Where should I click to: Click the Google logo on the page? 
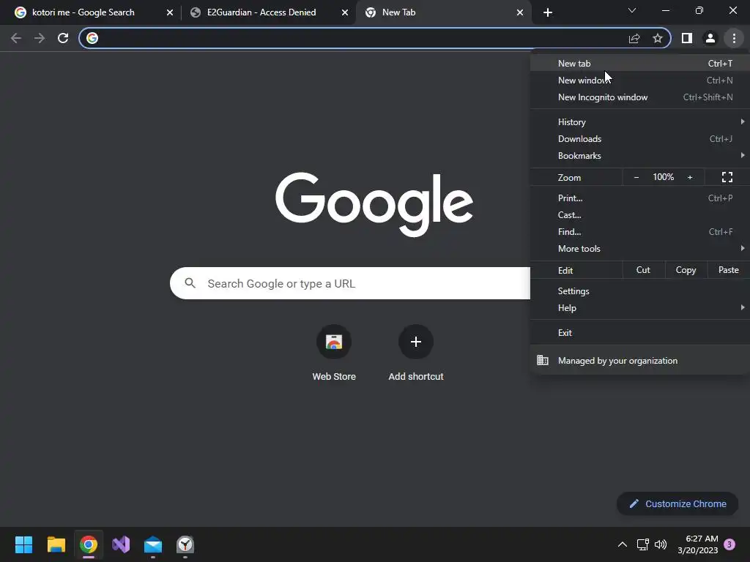click(374, 204)
